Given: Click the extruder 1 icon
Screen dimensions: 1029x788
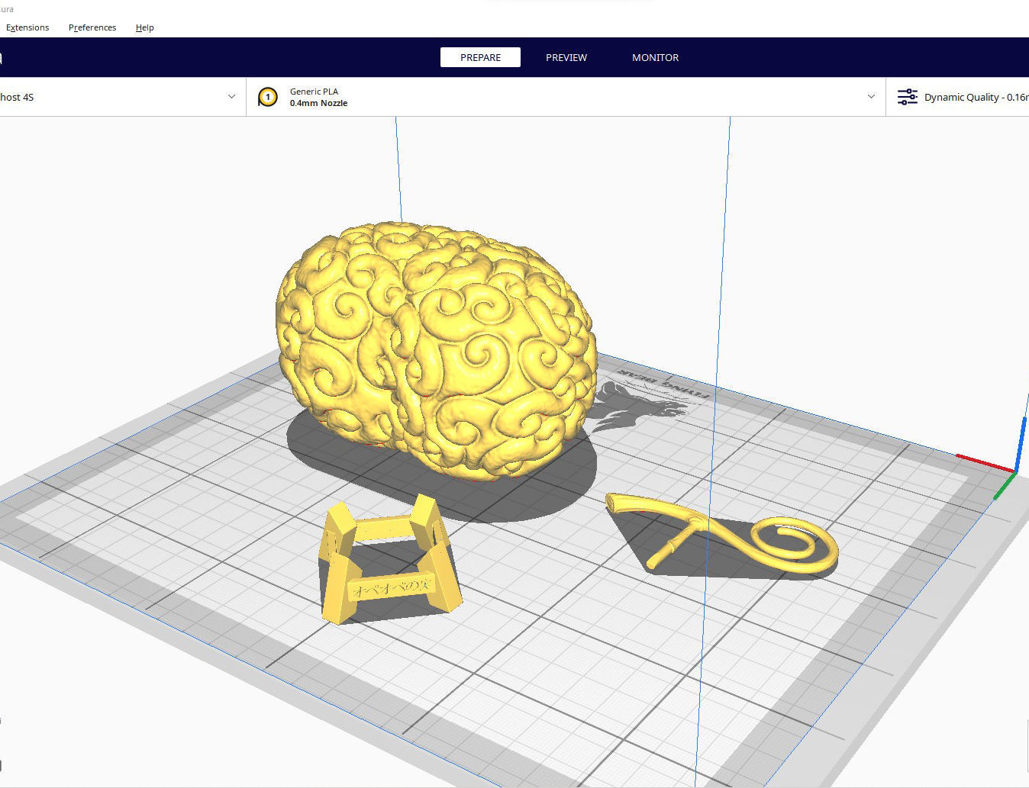Looking at the screenshot, I should pos(267,97).
